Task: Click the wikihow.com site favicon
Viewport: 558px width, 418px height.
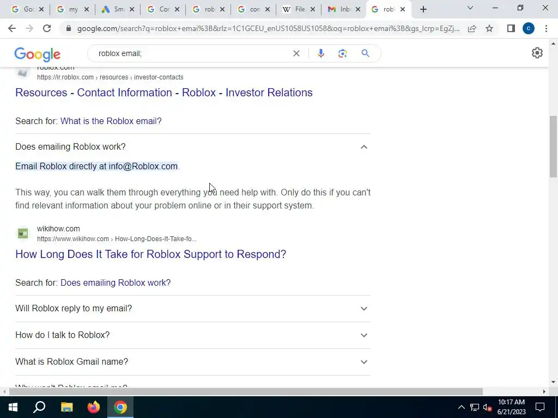Action: [x=23, y=233]
